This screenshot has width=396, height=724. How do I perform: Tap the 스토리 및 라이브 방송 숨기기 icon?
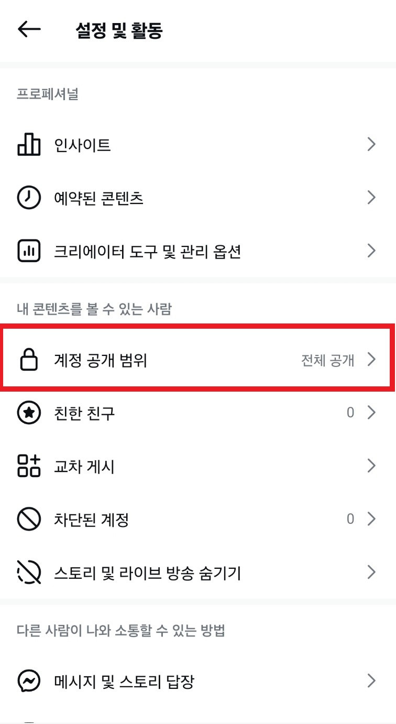29,572
